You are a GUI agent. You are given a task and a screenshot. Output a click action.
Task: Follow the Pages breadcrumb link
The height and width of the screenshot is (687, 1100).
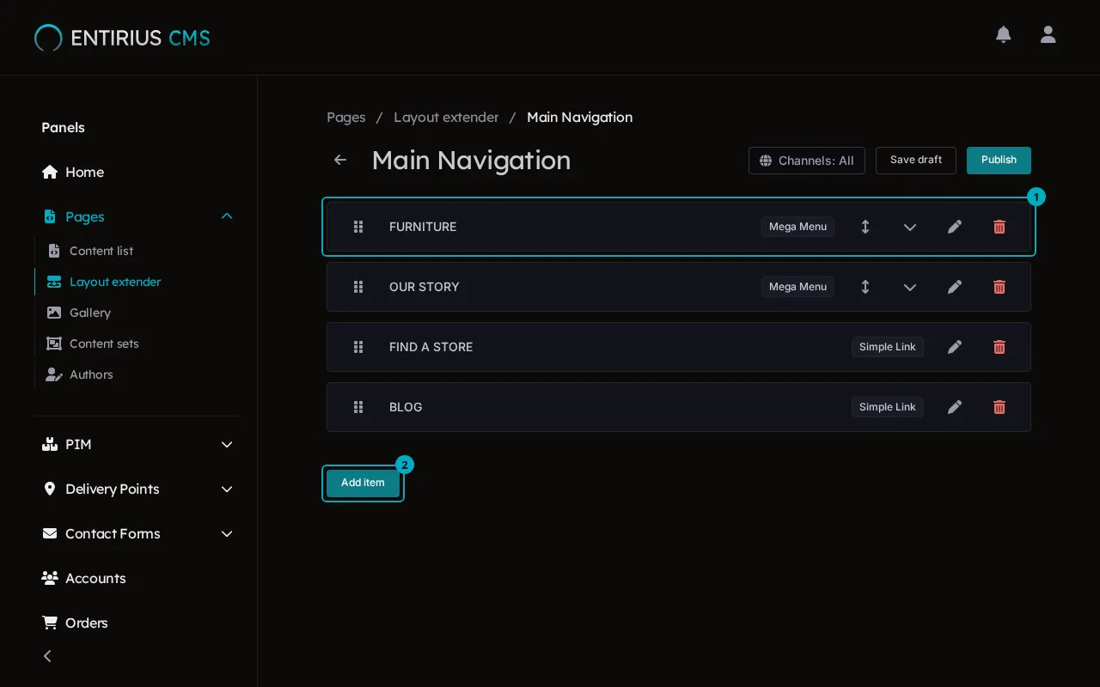[346, 117]
